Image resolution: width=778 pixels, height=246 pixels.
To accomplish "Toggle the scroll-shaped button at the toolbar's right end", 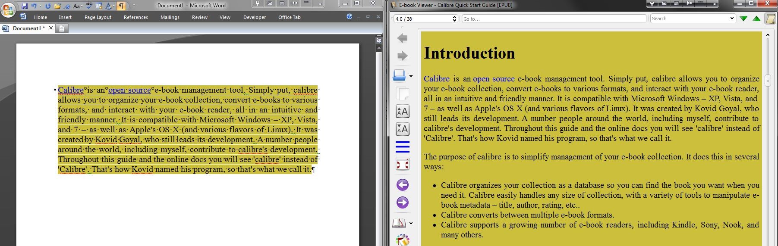I will (770, 19).
